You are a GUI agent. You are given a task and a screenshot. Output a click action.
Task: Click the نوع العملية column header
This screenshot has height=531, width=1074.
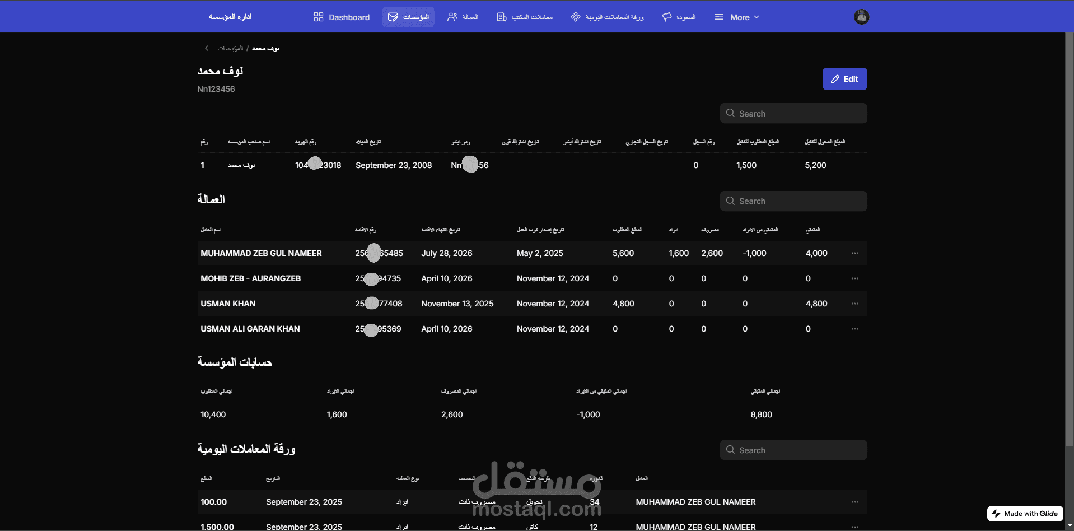408,478
